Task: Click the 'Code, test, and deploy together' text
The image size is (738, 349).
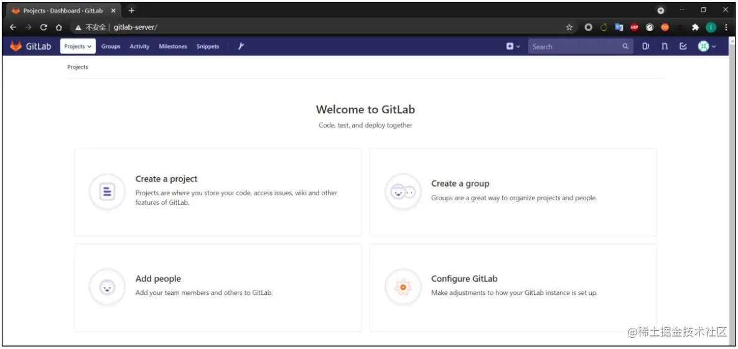Action: (365, 125)
